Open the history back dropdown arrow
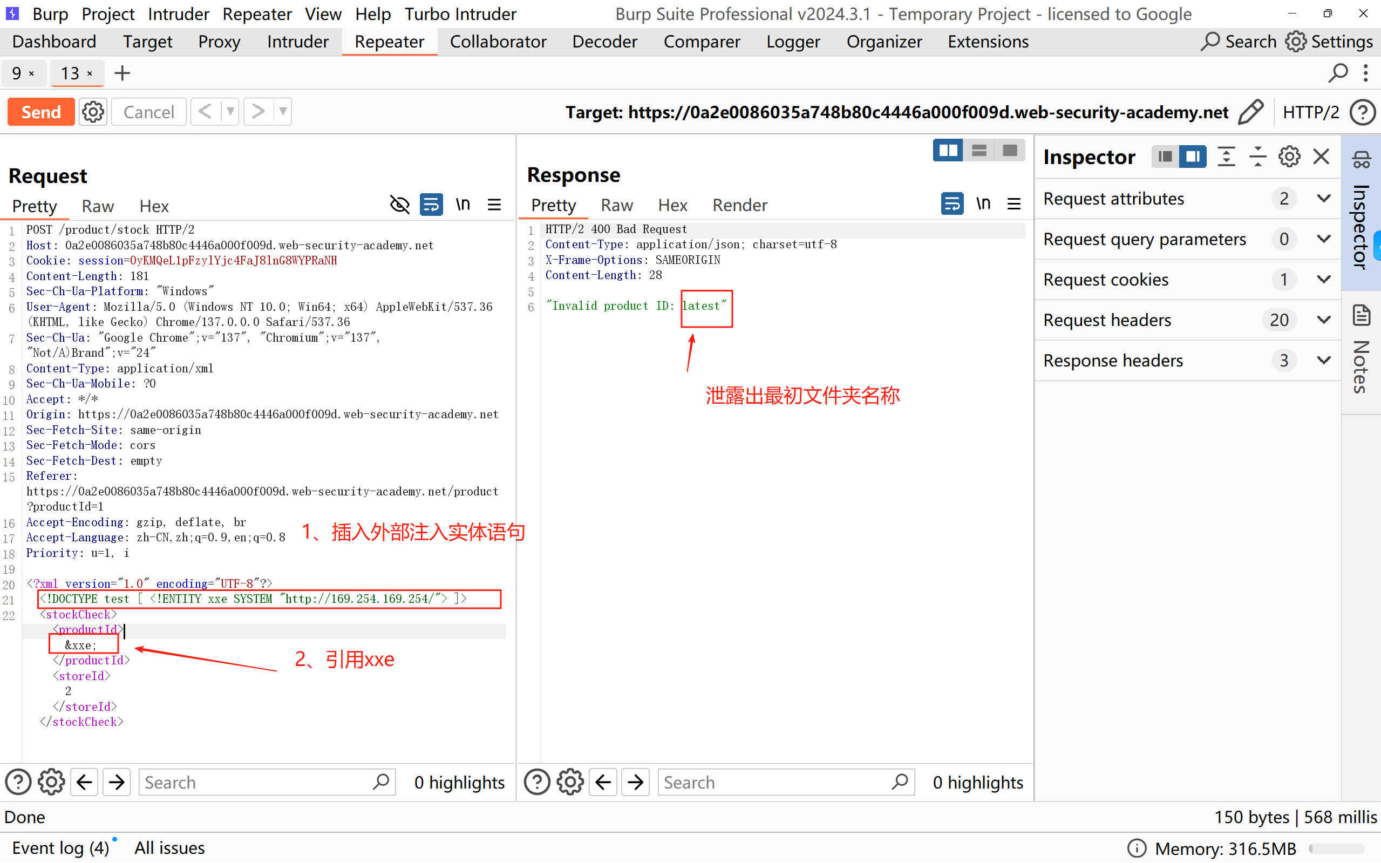The width and height of the screenshot is (1381, 863). tap(230, 112)
